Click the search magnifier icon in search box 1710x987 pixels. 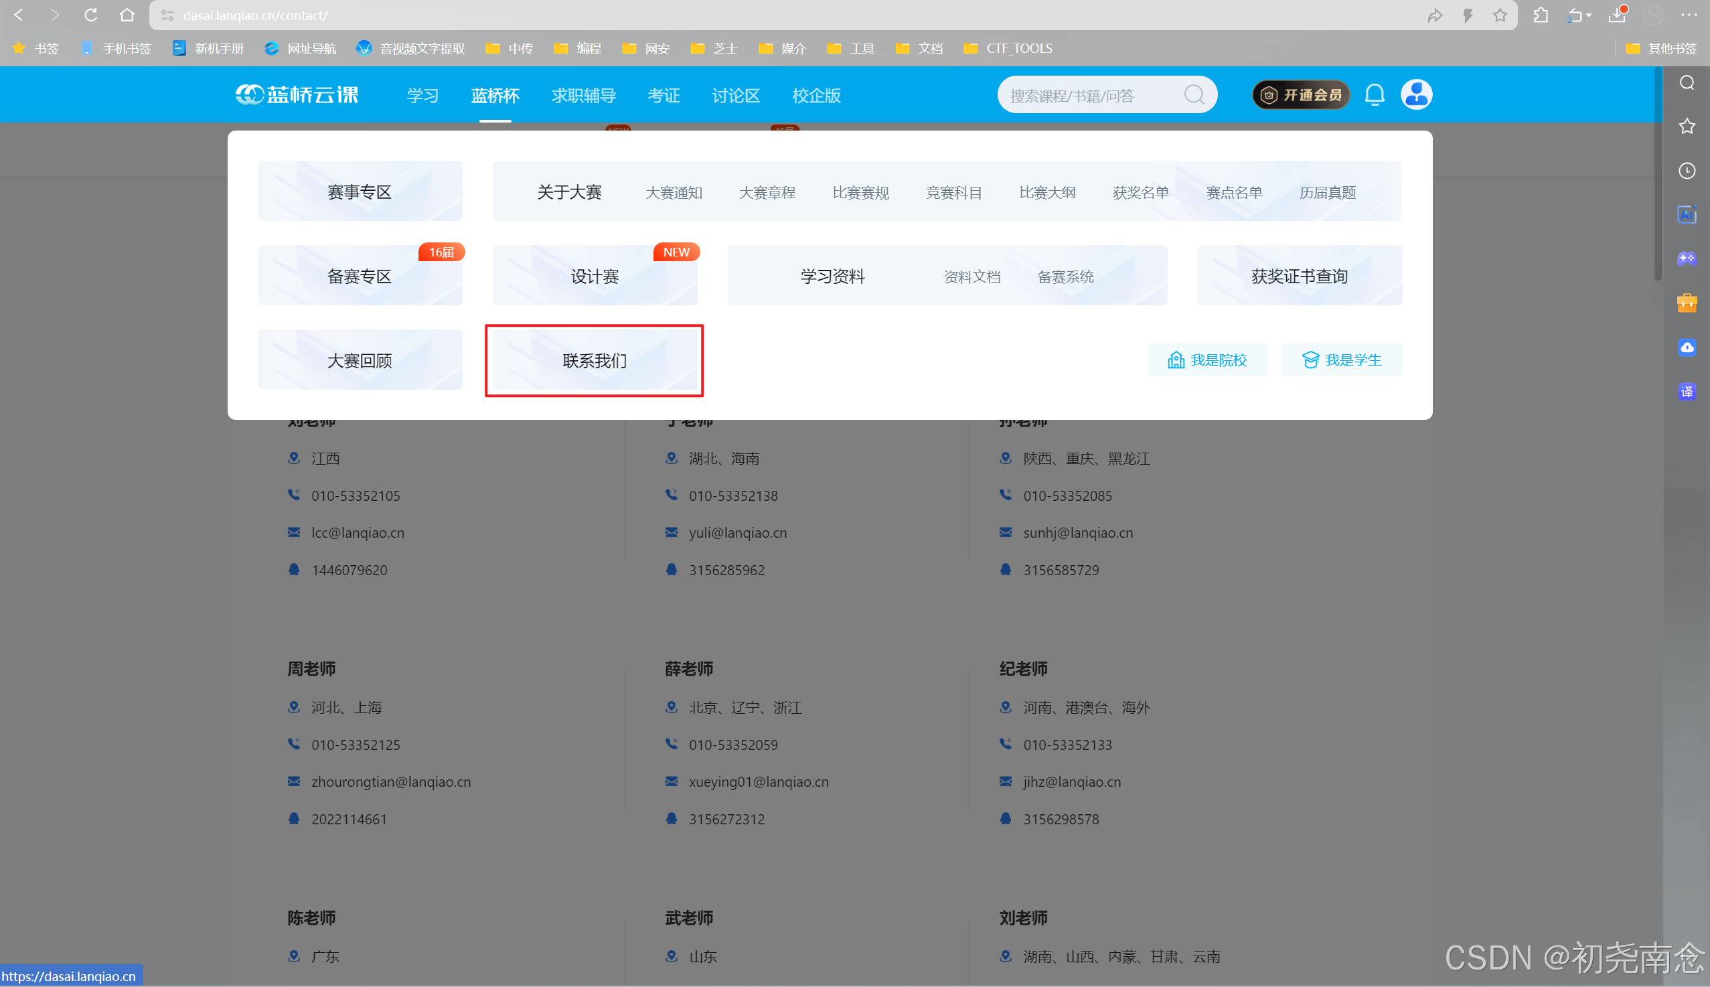pos(1194,95)
